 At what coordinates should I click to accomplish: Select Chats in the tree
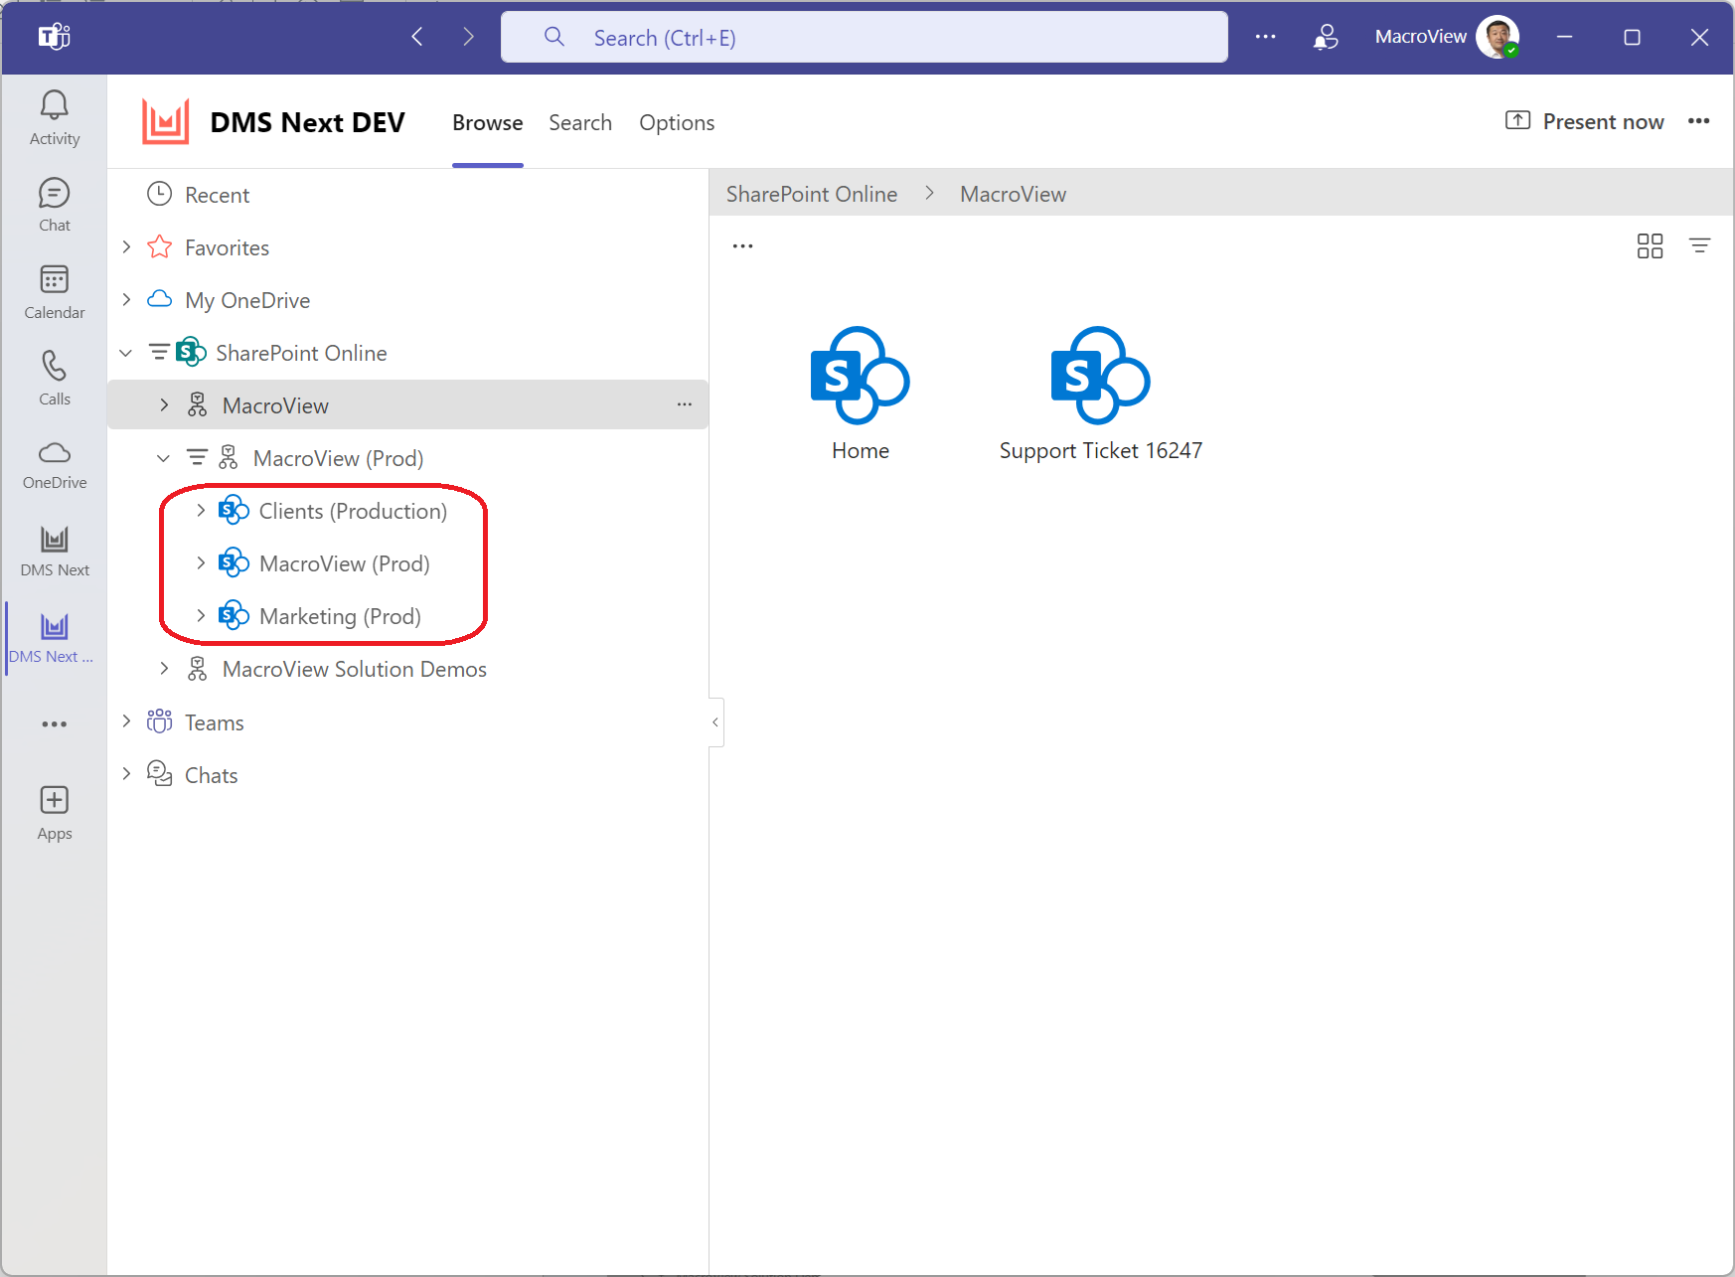pos(211,775)
